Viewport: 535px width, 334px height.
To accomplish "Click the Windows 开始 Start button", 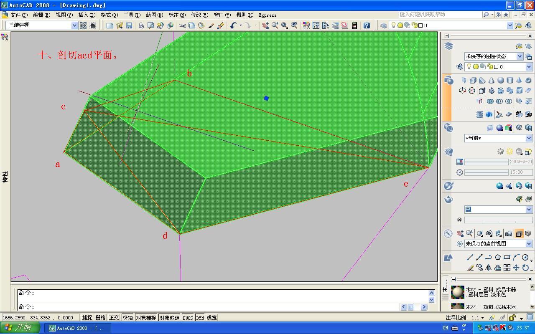I will pos(20,328).
